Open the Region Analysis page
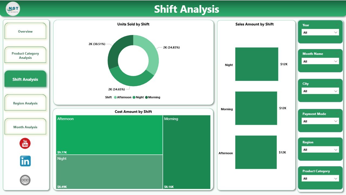This screenshot has width=346, height=195. [x=25, y=103]
